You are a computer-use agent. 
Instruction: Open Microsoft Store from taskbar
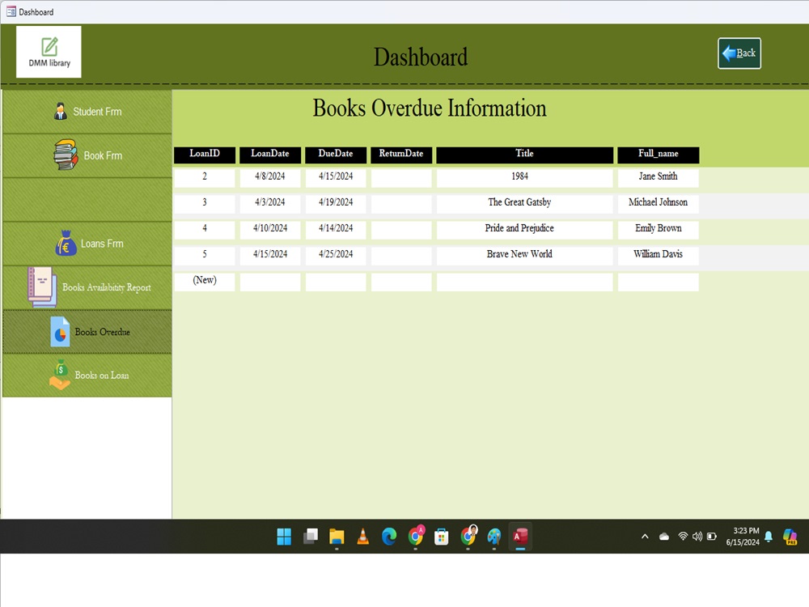[442, 537]
